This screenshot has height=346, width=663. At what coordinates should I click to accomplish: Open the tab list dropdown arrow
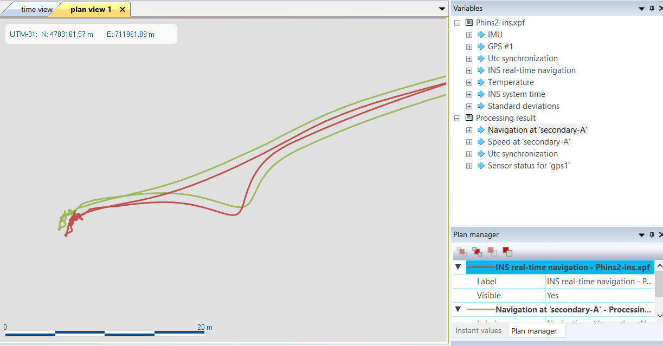[x=442, y=9]
